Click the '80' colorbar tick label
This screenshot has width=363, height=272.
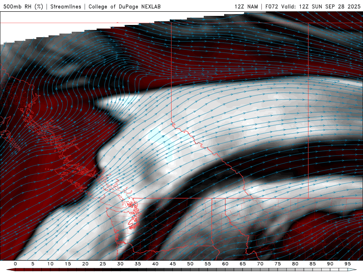[x=295, y=264]
